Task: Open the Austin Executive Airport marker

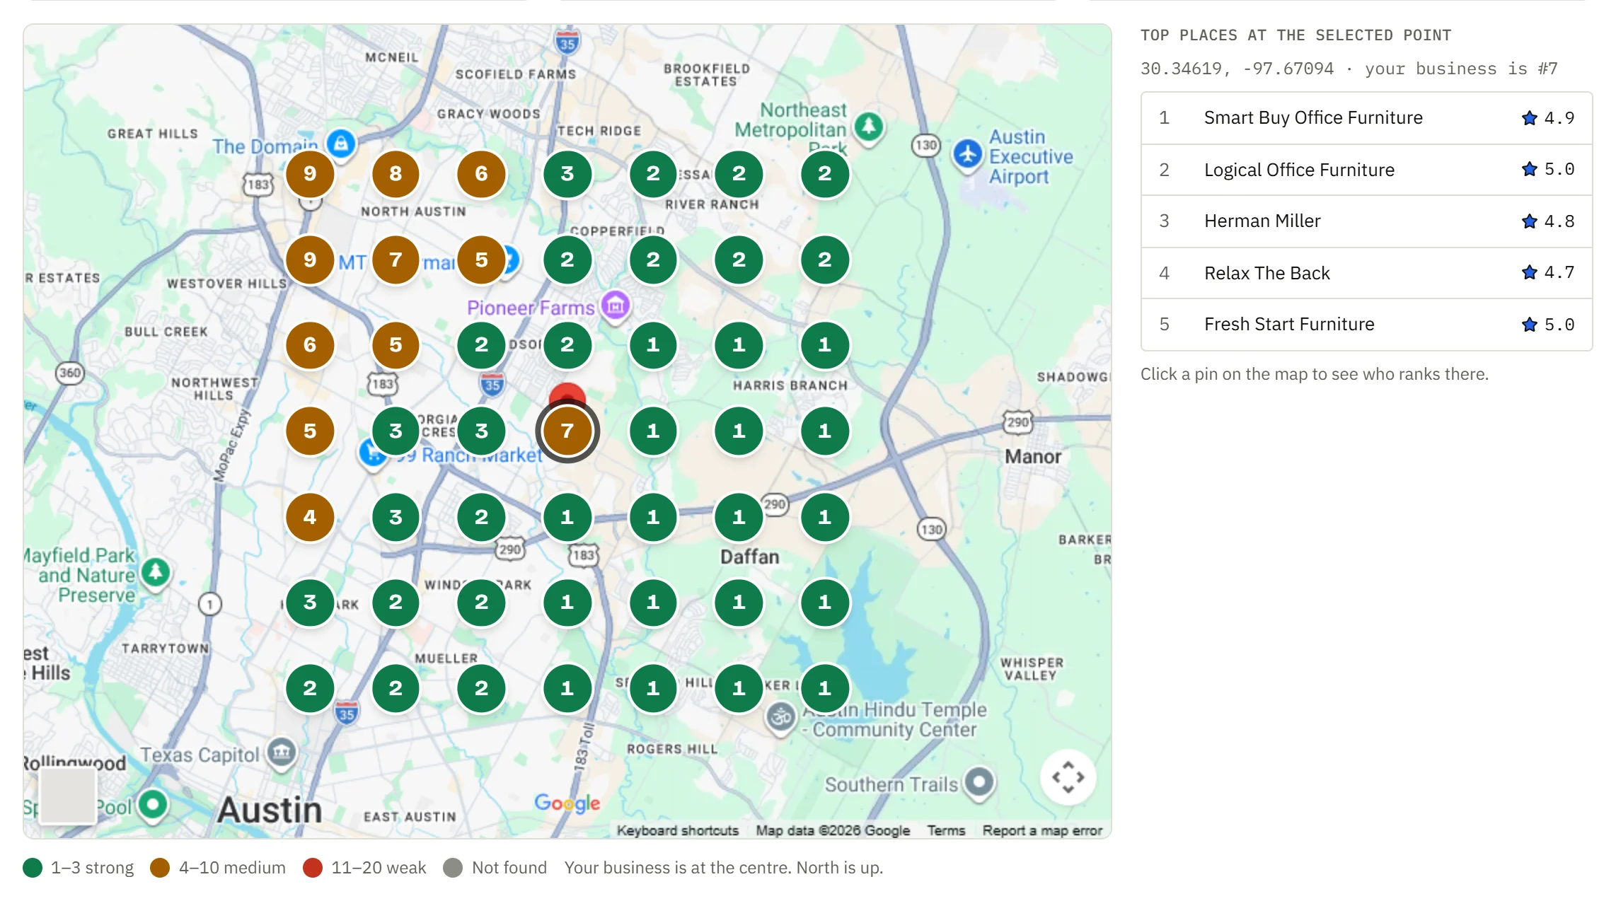Action: [x=967, y=154]
